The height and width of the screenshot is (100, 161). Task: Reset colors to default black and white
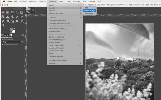[x=11, y=32]
